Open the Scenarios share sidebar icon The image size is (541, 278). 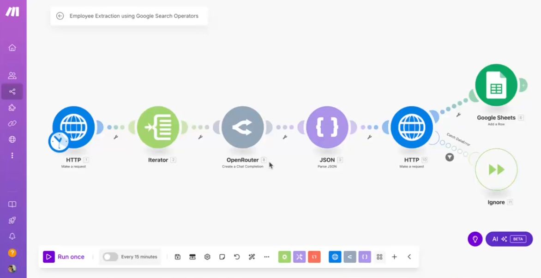12,91
